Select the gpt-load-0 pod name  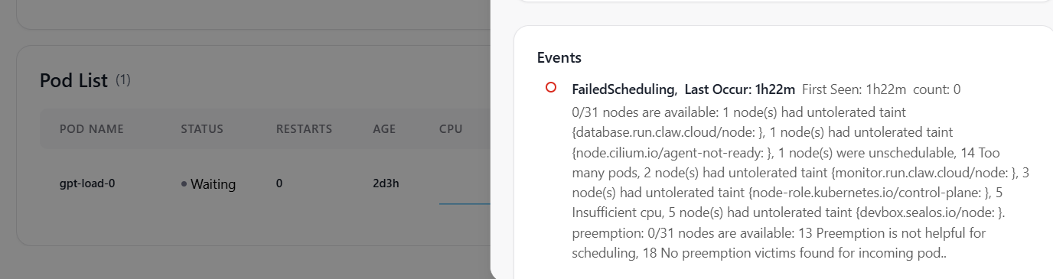coord(87,183)
